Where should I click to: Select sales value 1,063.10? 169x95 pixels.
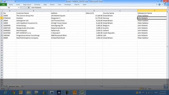[x=94, y=38]
